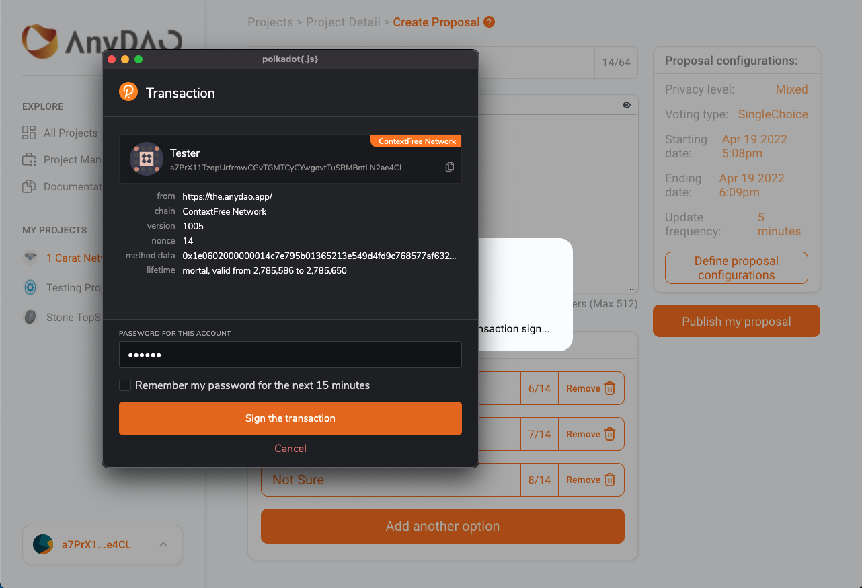Cancel the transaction signing

coord(290,448)
